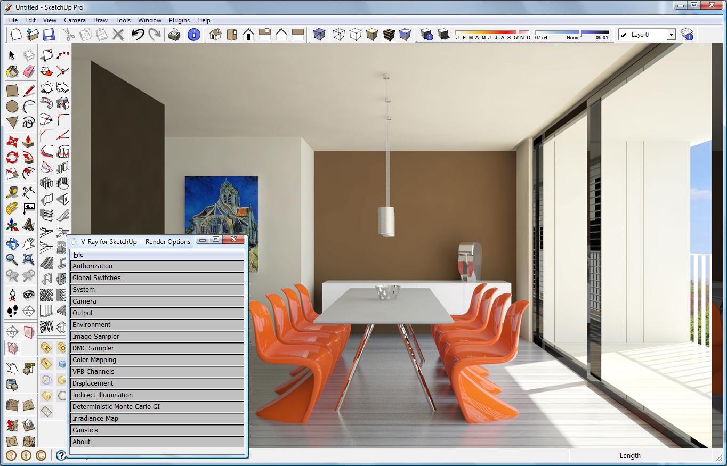Expand the Authorization rollout
The height and width of the screenshot is (466, 727).
click(x=157, y=266)
